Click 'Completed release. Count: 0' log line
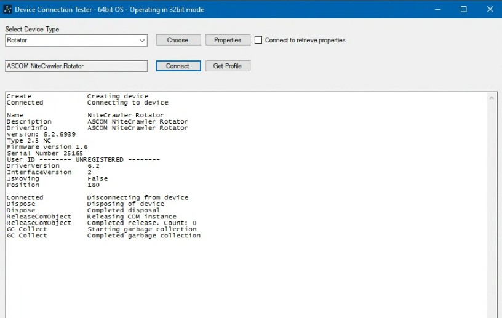The height and width of the screenshot is (318, 502). coord(142,223)
